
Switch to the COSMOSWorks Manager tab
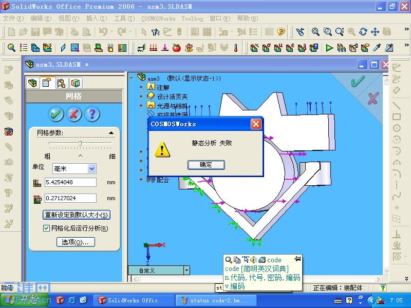(x=76, y=83)
